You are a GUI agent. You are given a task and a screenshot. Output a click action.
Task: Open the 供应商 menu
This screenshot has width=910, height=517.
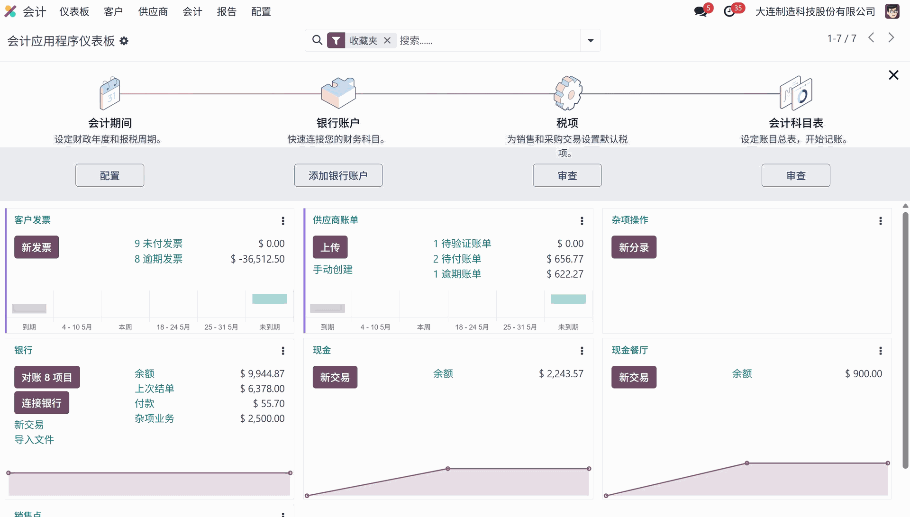click(153, 12)
